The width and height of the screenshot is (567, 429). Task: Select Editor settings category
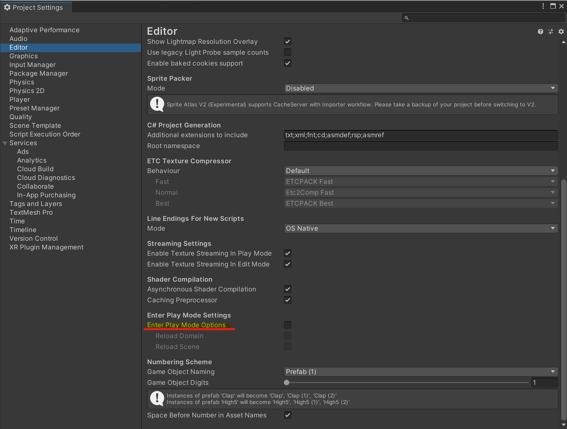pos(71,47)
